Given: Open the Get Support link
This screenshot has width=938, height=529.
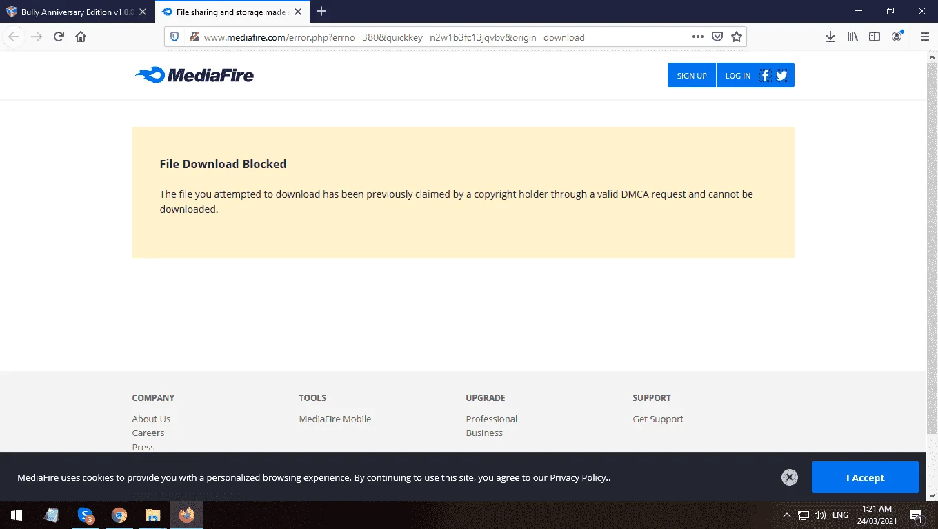Looking at the screenshot, I should pos(658,419).
